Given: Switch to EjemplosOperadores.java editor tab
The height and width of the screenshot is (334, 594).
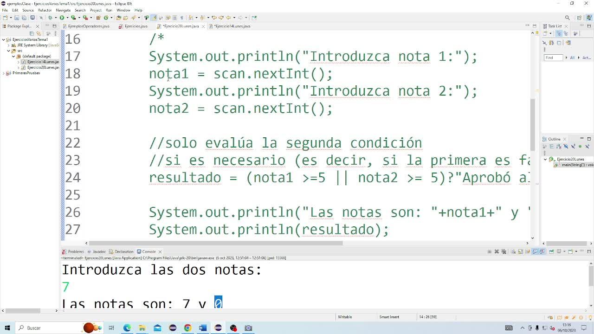Looking at the screenshot, I should coord(88,26).
